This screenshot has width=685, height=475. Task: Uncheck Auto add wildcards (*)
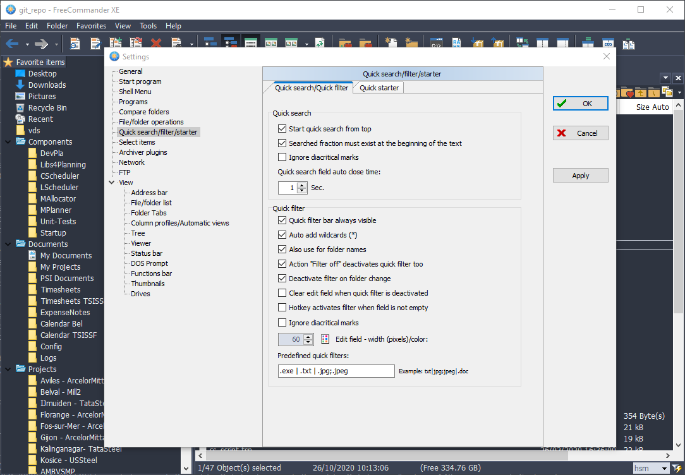coord(282,235)
